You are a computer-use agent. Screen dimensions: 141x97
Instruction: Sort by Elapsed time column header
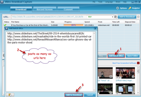coord(130,22)
